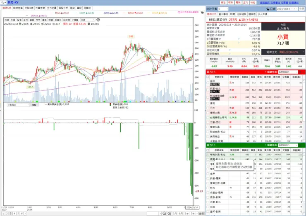Tick the checkbox beside 元大 buyer row
Image resolution: width=306 pixels, height=216 pixels.
208,108
